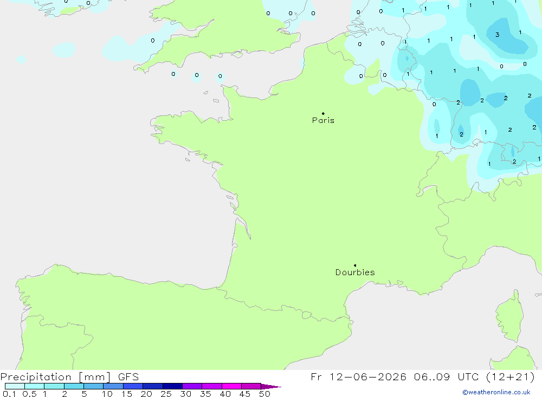Click the 0.1 legend scale label
The height and width of the screenshot is (397, 542).
pyautogui.click(x=9, y=394)
